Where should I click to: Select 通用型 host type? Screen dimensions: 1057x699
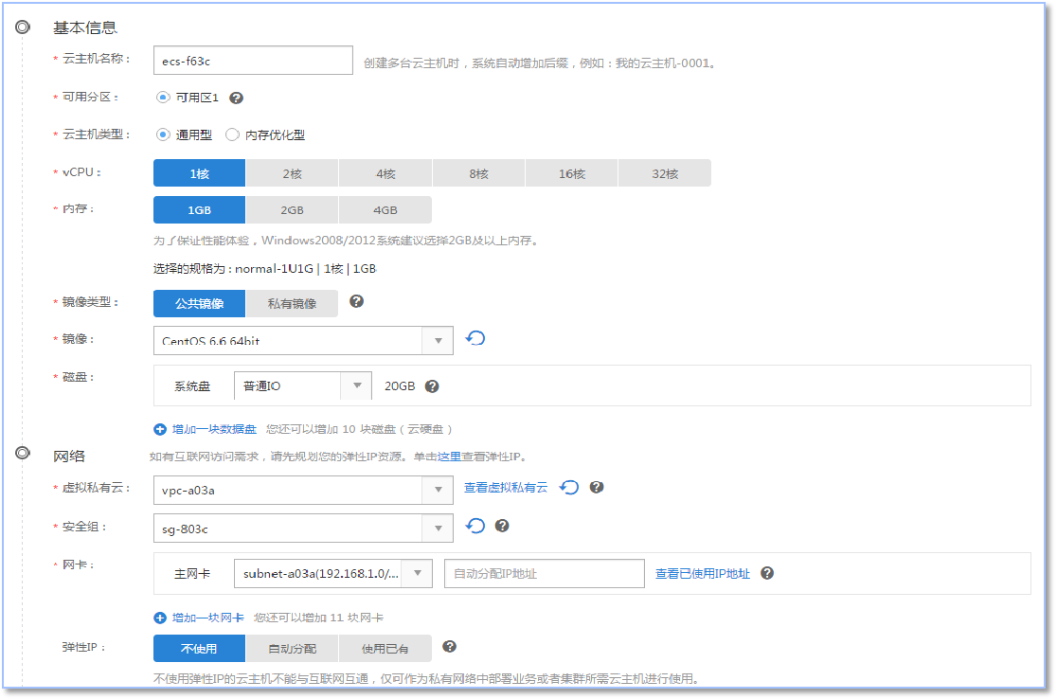pyautogui.click(x=163, y=135)
